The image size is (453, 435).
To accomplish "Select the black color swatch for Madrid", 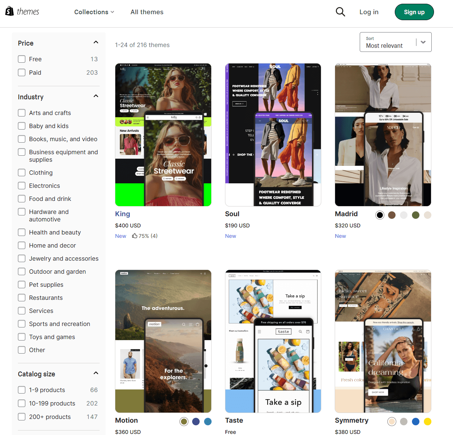I will tap(380, 215).
